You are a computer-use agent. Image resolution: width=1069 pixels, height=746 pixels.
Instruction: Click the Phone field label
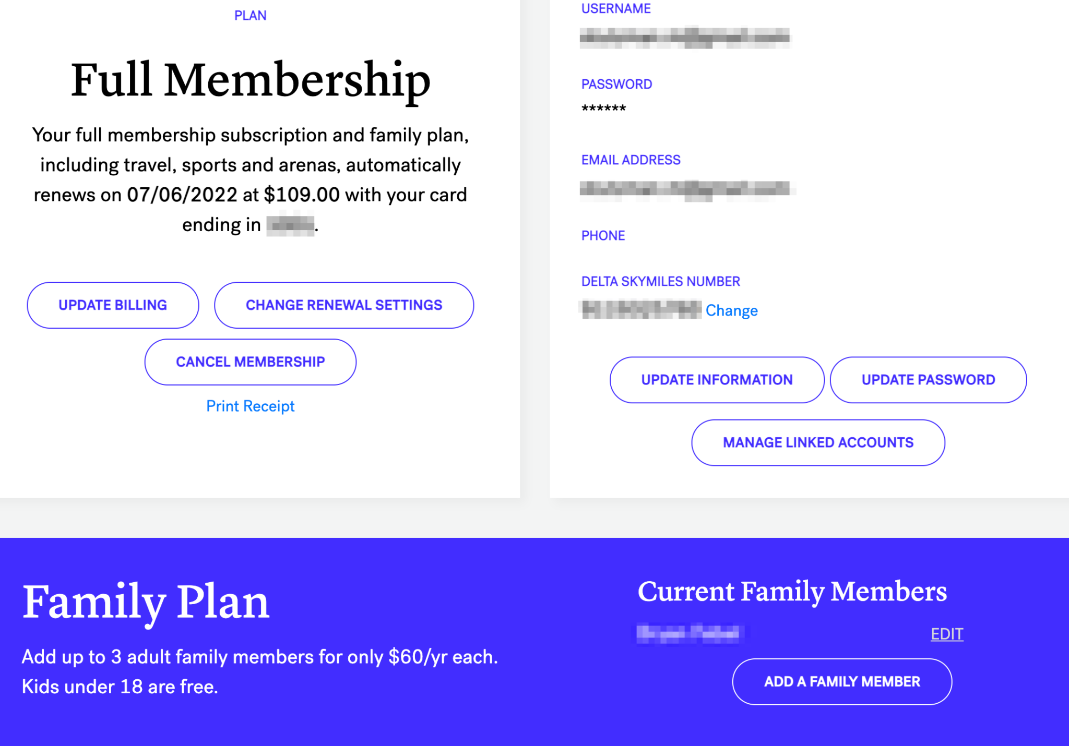coord(603,235)
